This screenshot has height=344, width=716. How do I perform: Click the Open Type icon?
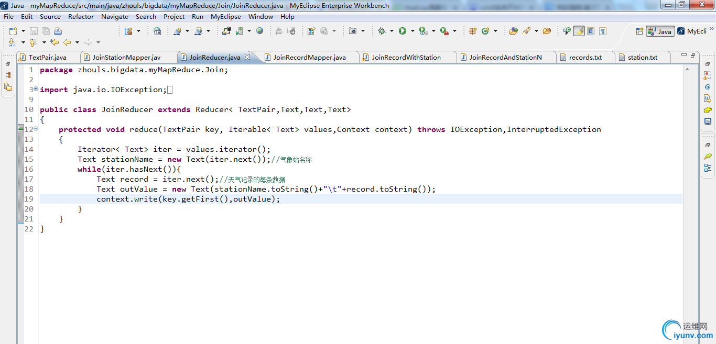513,31
